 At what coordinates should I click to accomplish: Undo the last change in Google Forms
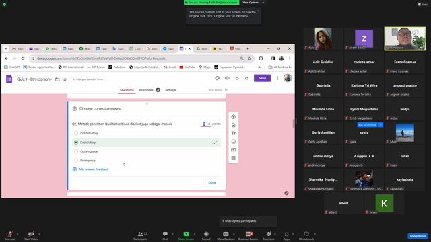pos(237,78)
